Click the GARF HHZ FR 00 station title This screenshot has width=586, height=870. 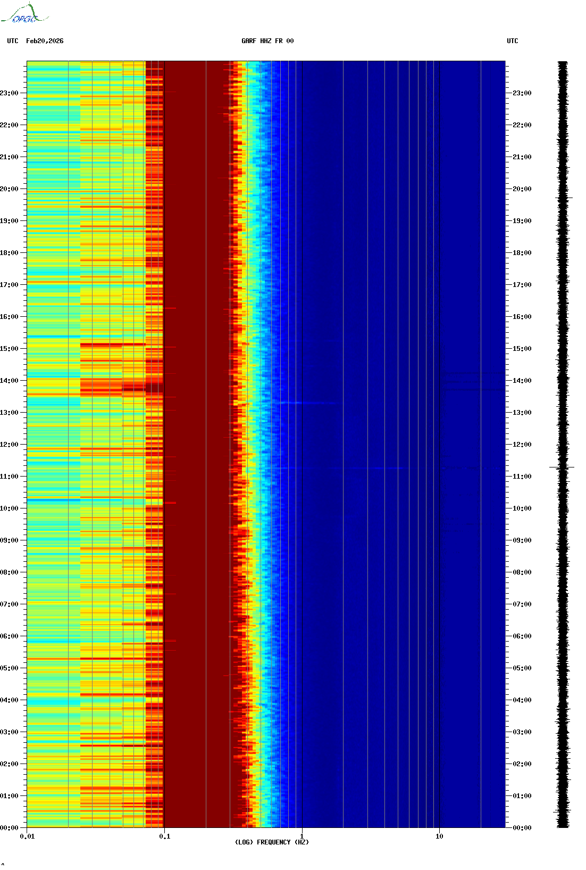pos(267,41)
